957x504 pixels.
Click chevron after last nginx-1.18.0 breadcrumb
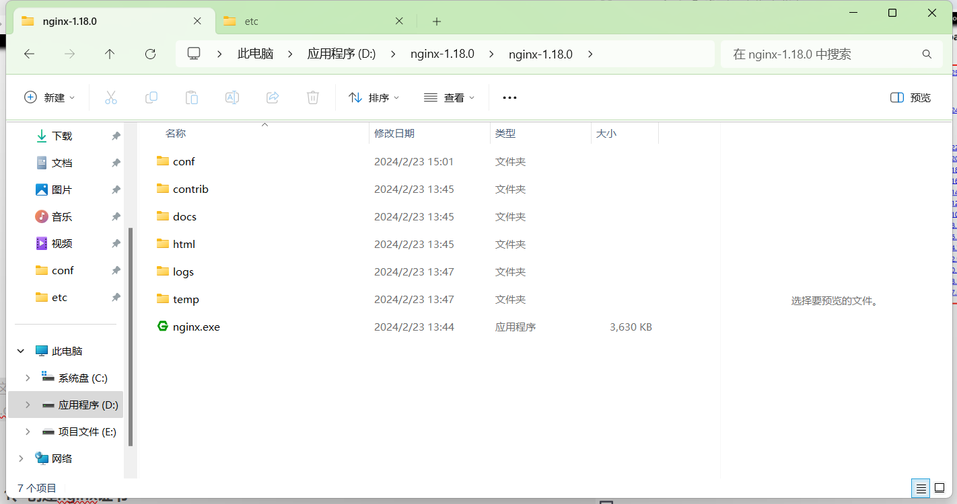pos(590,54)
